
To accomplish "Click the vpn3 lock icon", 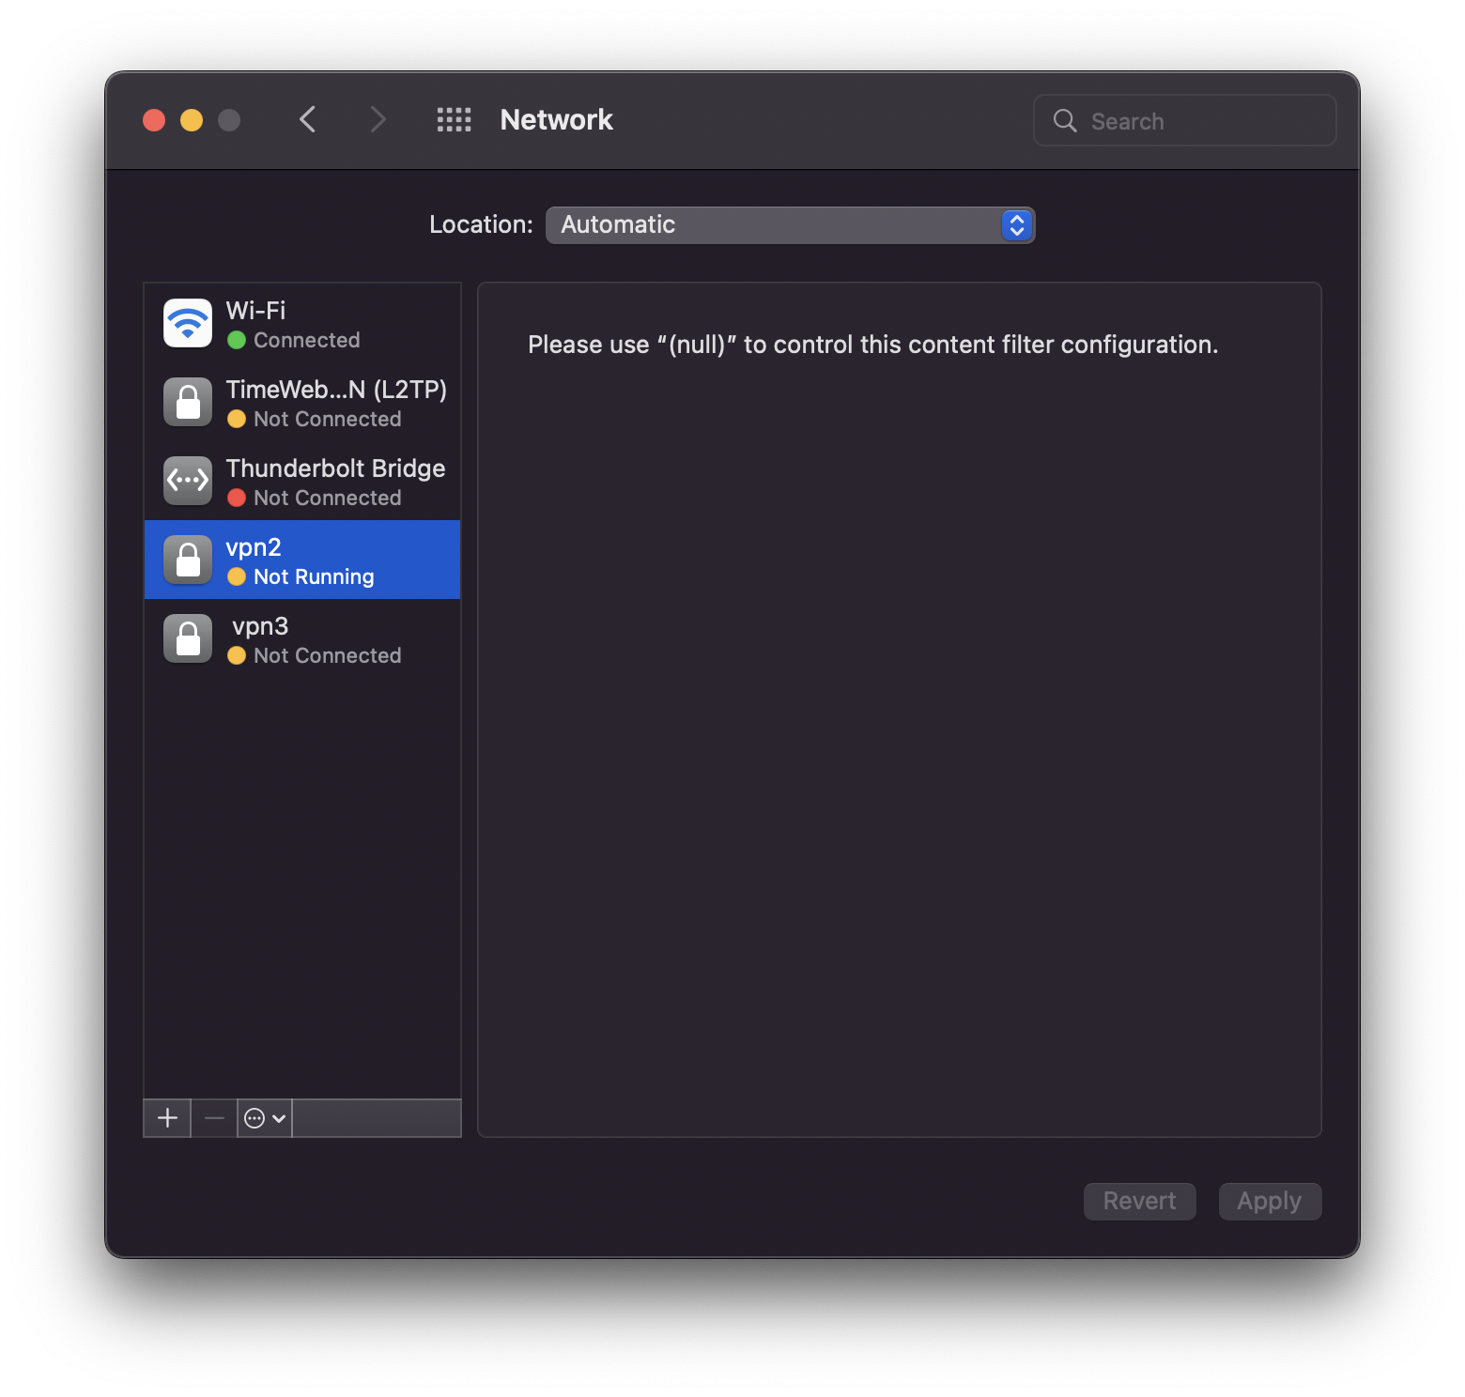I will (x=188, y=638).
